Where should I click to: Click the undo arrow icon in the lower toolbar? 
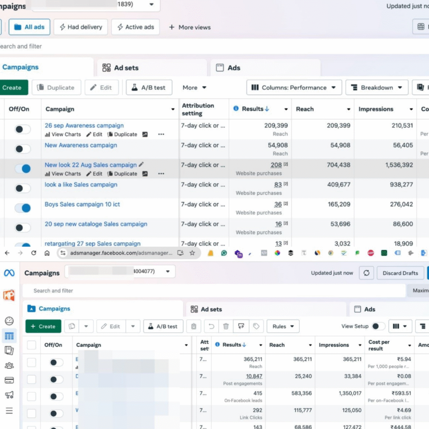(x=212, y=326)
